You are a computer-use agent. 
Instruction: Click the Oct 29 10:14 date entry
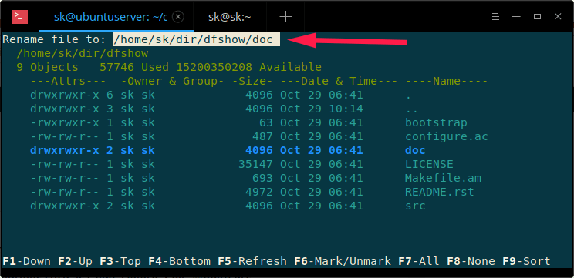(322, 109)
